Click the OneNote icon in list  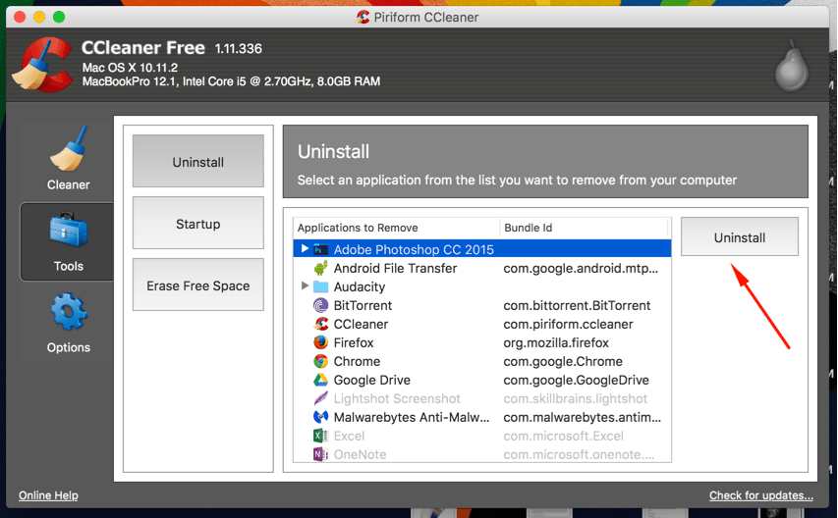(x=320, y=454)
